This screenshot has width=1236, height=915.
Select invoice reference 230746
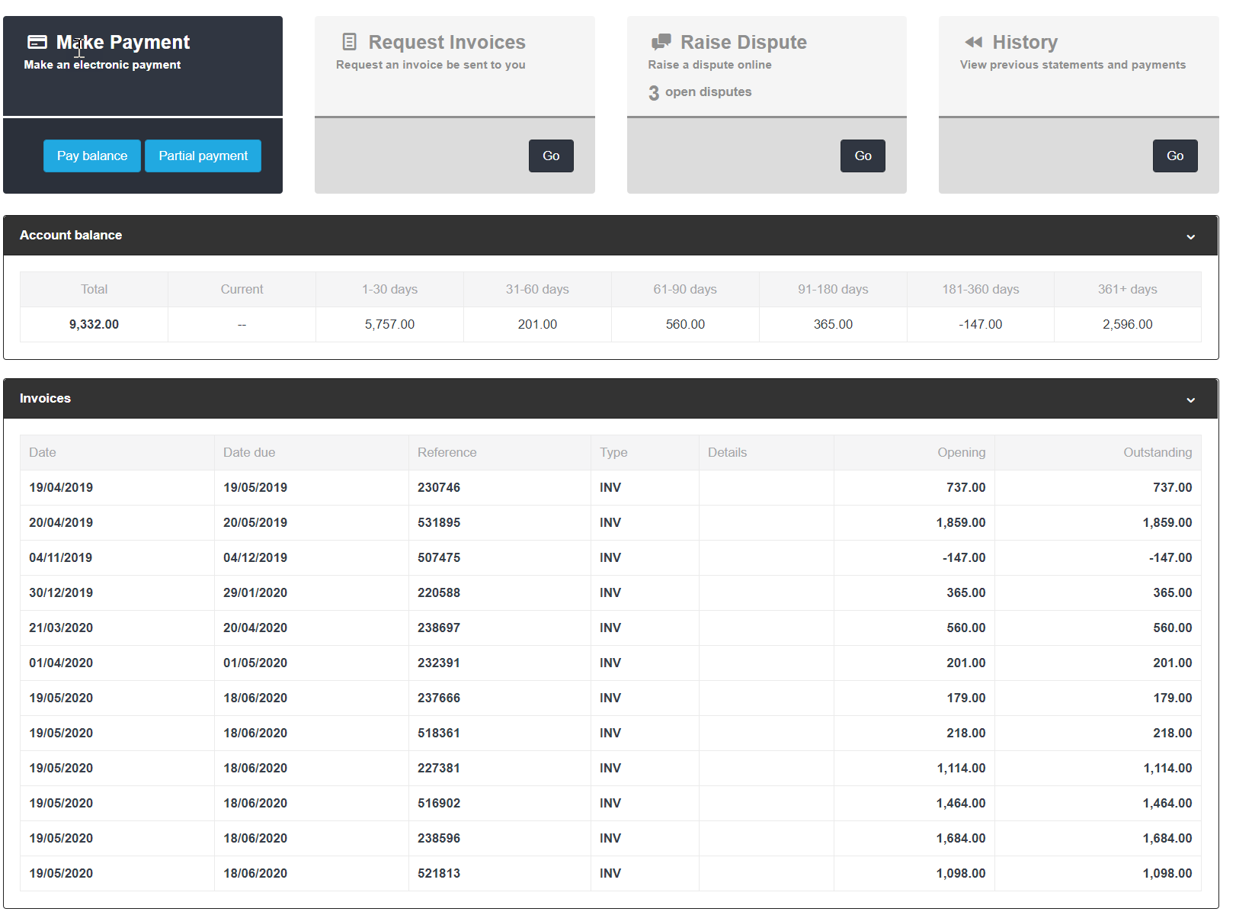pos(439,488)
